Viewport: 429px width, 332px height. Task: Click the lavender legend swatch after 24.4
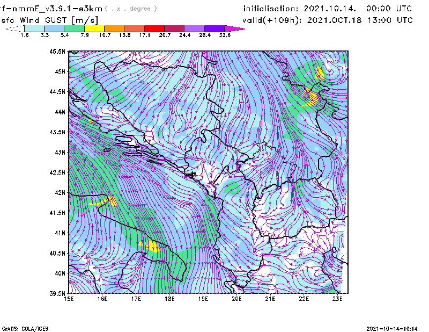(x=194, y=28)
